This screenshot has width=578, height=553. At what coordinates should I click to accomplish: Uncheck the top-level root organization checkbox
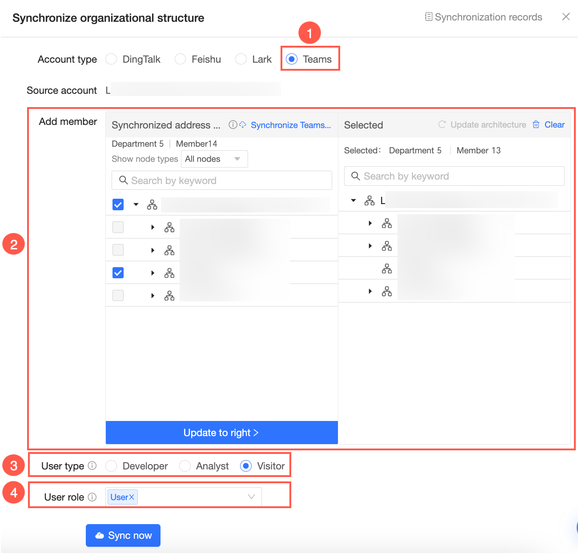point(118,204)
